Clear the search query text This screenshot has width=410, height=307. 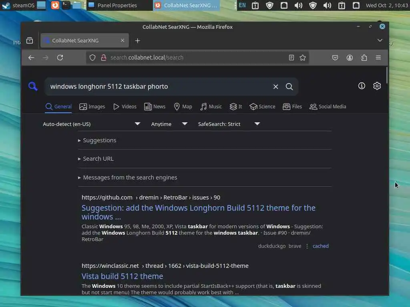click(x=275, y=87)
